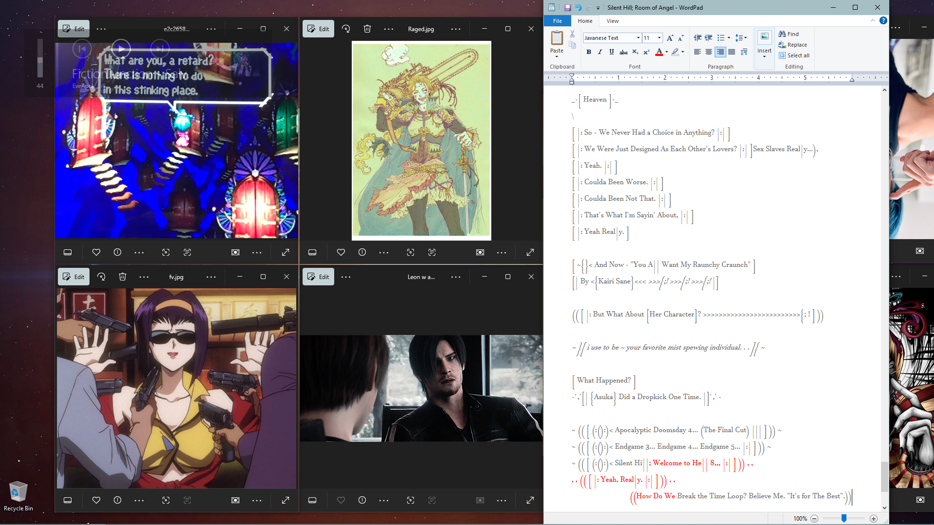The width and height of the screenshot is (934, 525).
Task: Click Find in the Editing group
Action: (789, 34)
